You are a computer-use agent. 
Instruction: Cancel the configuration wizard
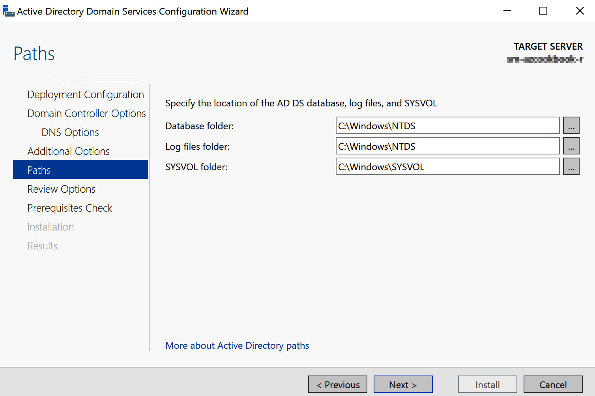[x=553, y=385]
